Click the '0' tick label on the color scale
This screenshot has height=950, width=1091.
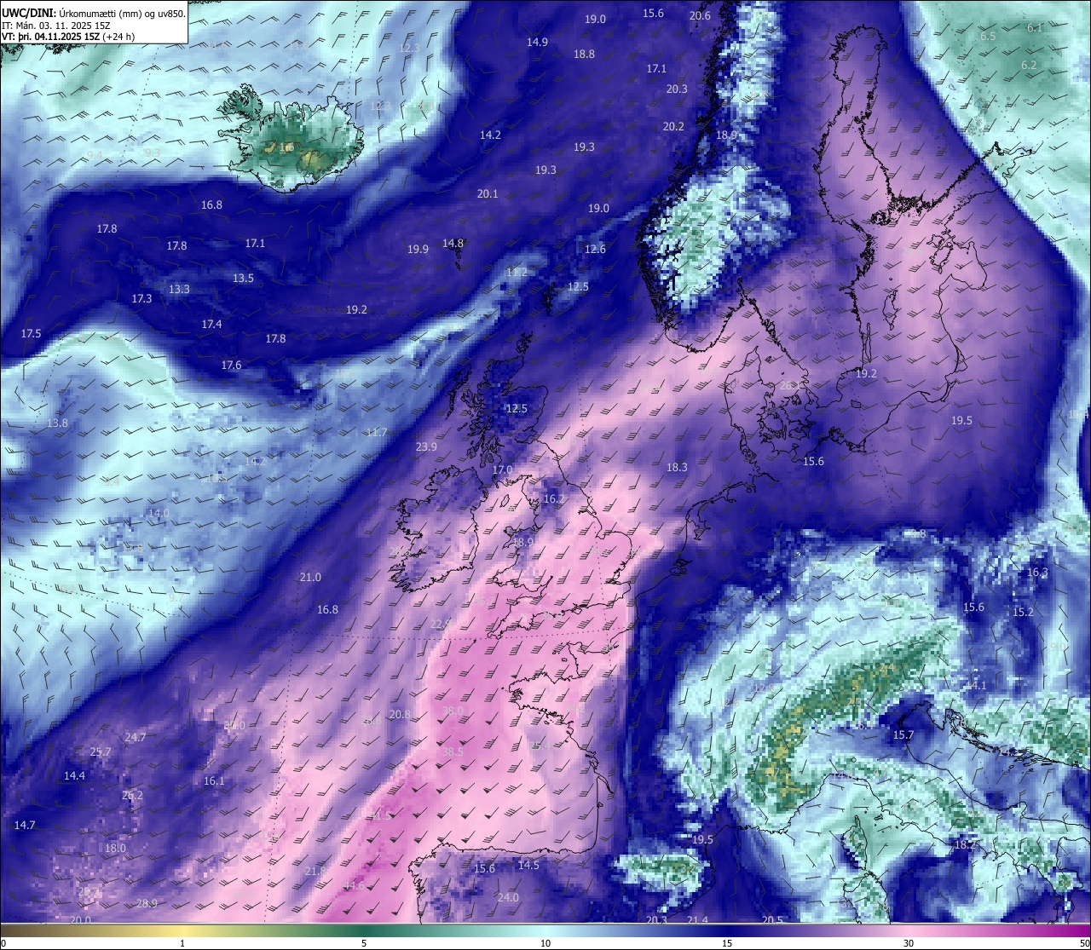[x=3, y=943]
